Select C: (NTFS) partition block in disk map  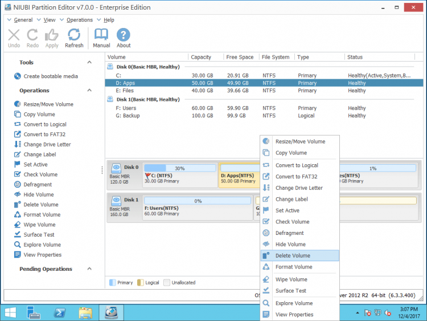(180, 175)
